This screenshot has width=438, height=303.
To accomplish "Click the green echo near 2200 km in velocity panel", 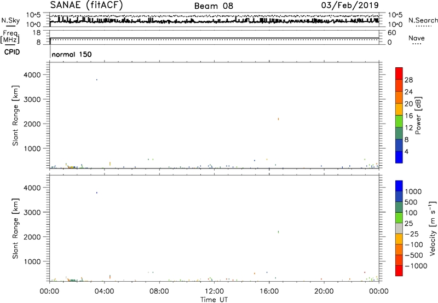I will [x=279, y=232].
